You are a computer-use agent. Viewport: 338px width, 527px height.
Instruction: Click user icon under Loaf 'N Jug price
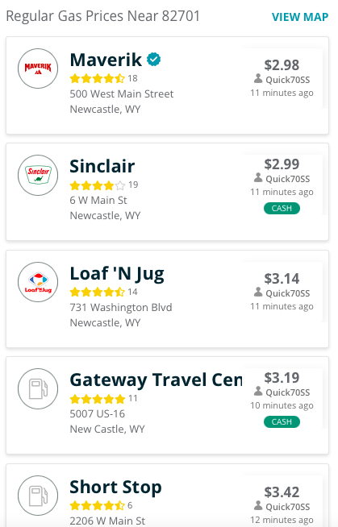point(258,292)
